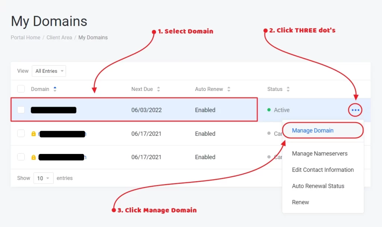382x227 pixels.
Task: Open the All Entries view dropdown
Action: point(49,71)
